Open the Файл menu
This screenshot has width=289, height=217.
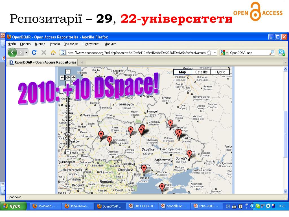(12, 44)
